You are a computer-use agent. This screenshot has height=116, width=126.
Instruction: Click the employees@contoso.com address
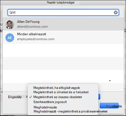click(36, 39)
